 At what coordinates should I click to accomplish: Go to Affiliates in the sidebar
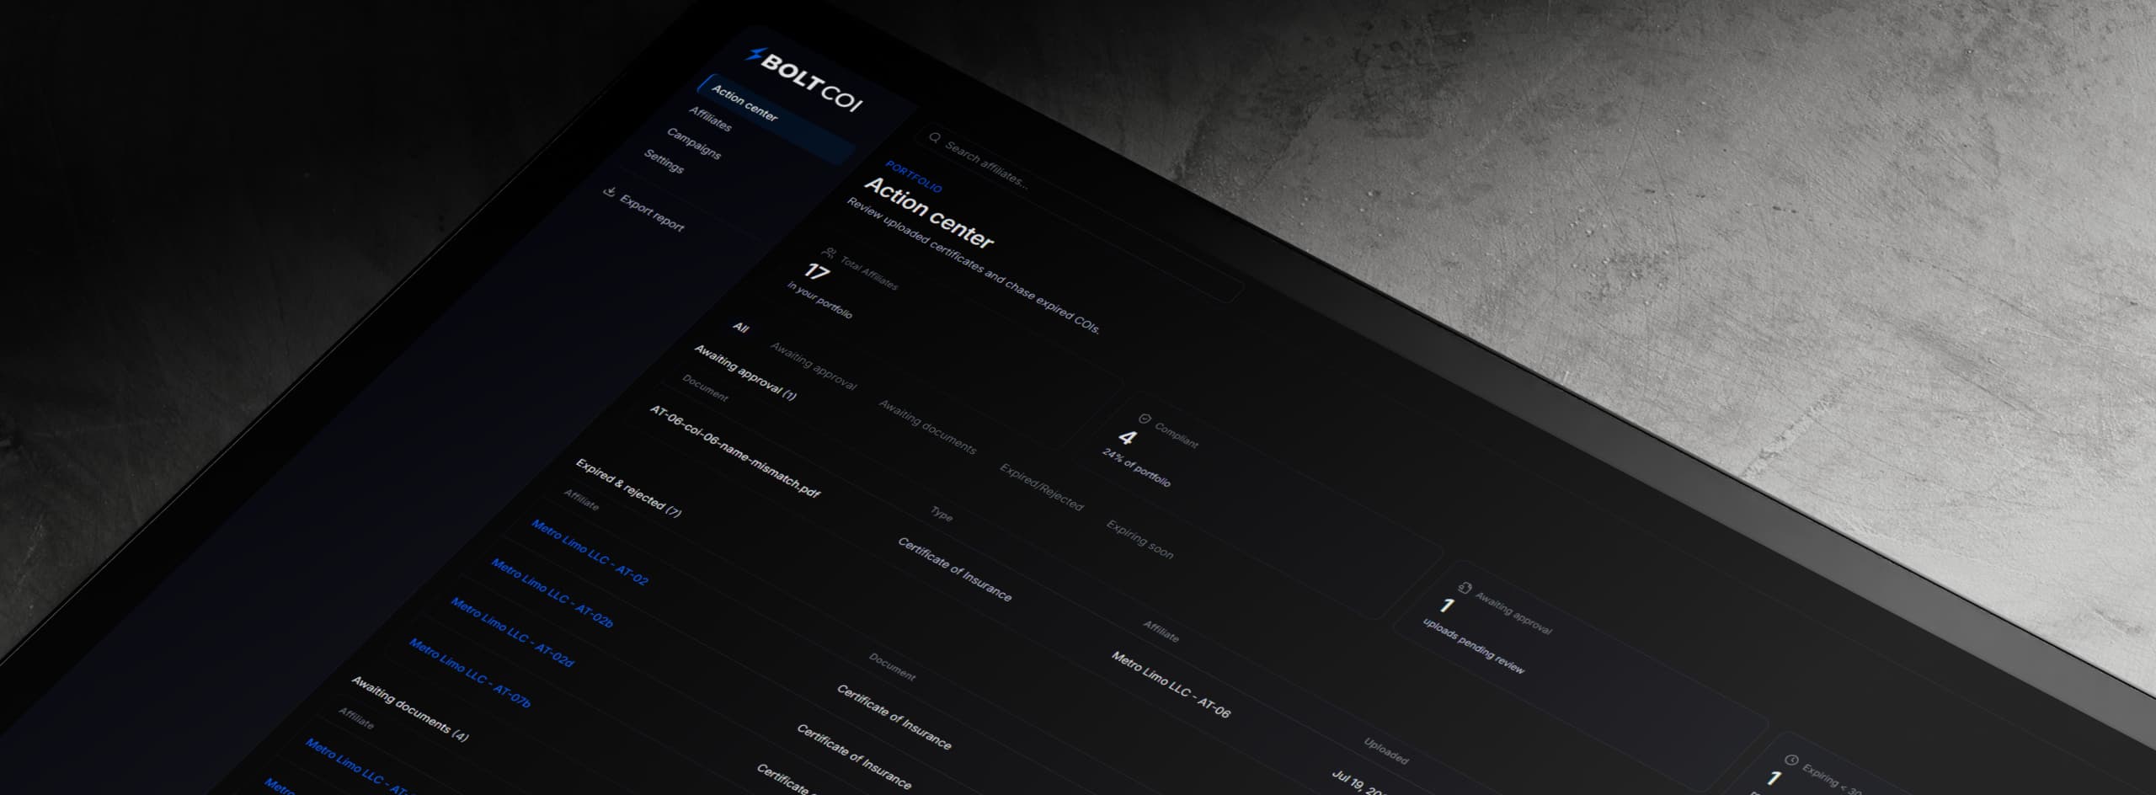[x=710, y=119]
